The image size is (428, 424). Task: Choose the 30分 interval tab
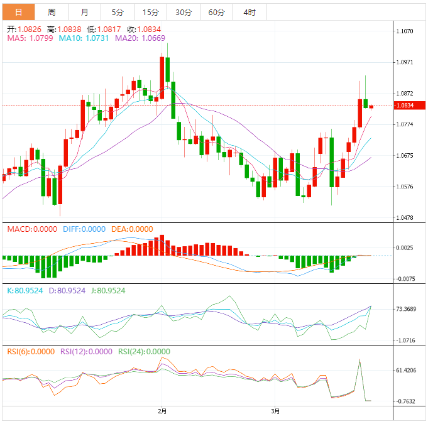(x=184, y=12)
